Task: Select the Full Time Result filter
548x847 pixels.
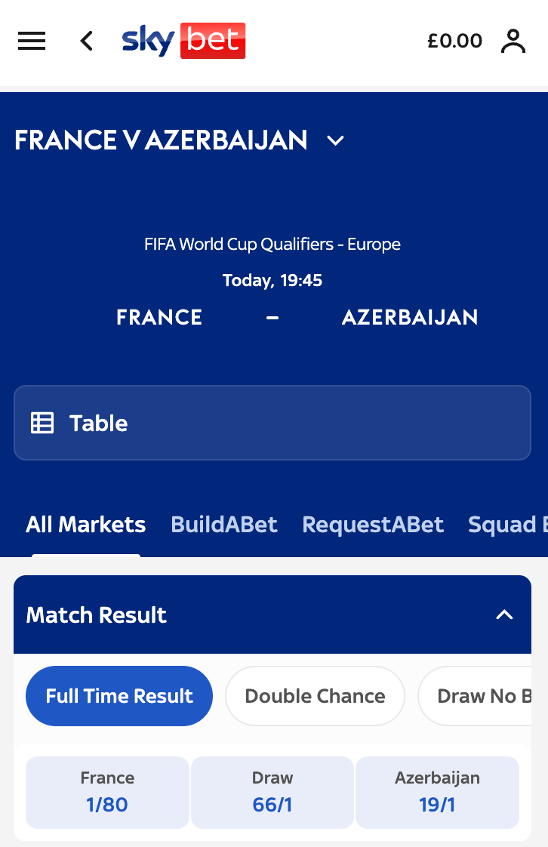Action: point(119,696)
